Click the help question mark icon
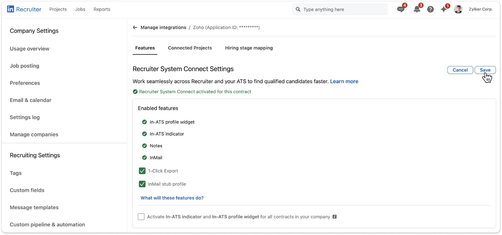The height and width of the screenshot is (235, 502). 430,9
